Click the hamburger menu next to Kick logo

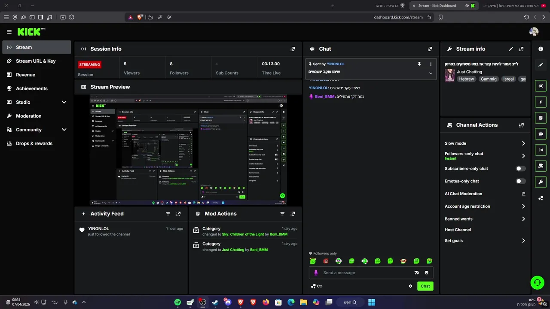click(9, 32)
